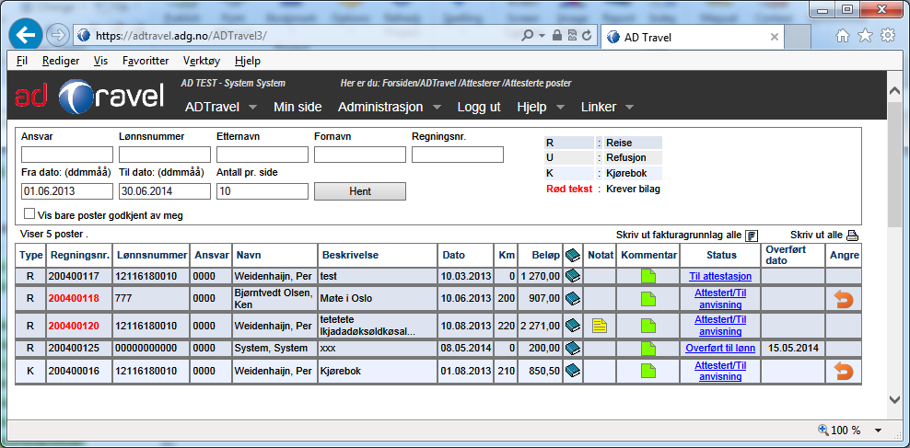Open the Favoritter menu

tap(146, 61)
